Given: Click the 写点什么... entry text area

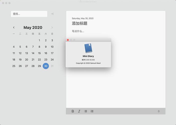Looking at the screenshot, I should point(78,31).
